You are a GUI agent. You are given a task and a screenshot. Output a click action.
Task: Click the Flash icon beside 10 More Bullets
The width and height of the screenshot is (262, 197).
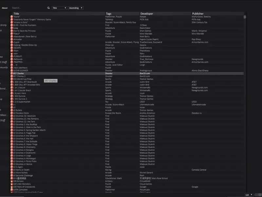click(12, 173)
